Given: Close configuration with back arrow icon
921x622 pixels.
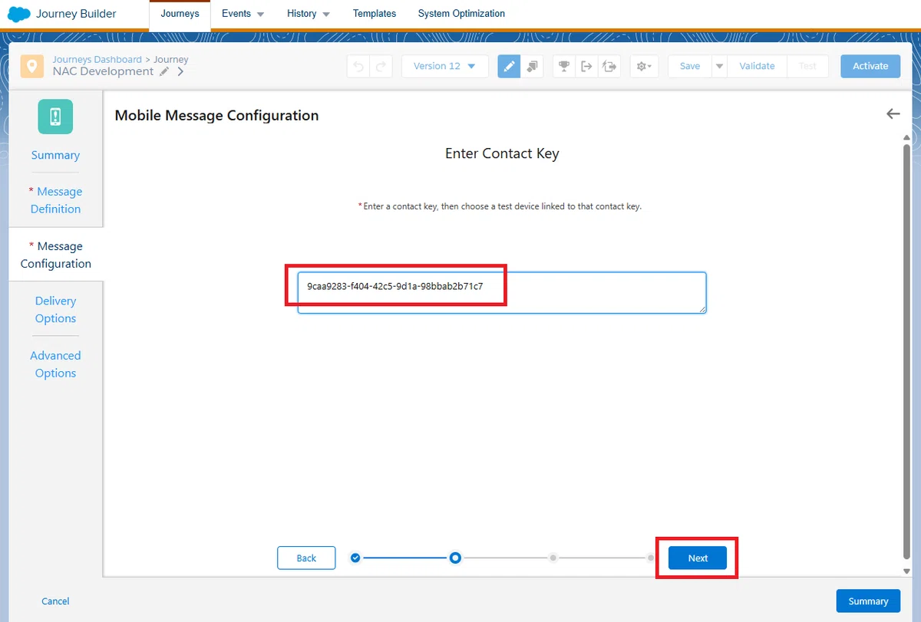Looking at the screenshot, I should pyautogui.click(x=893, y=114).
